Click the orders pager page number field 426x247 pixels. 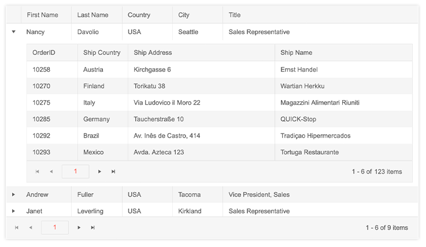point(76,171)
